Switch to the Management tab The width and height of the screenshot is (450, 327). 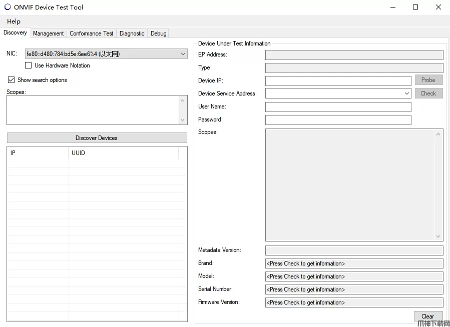point(49,33)
